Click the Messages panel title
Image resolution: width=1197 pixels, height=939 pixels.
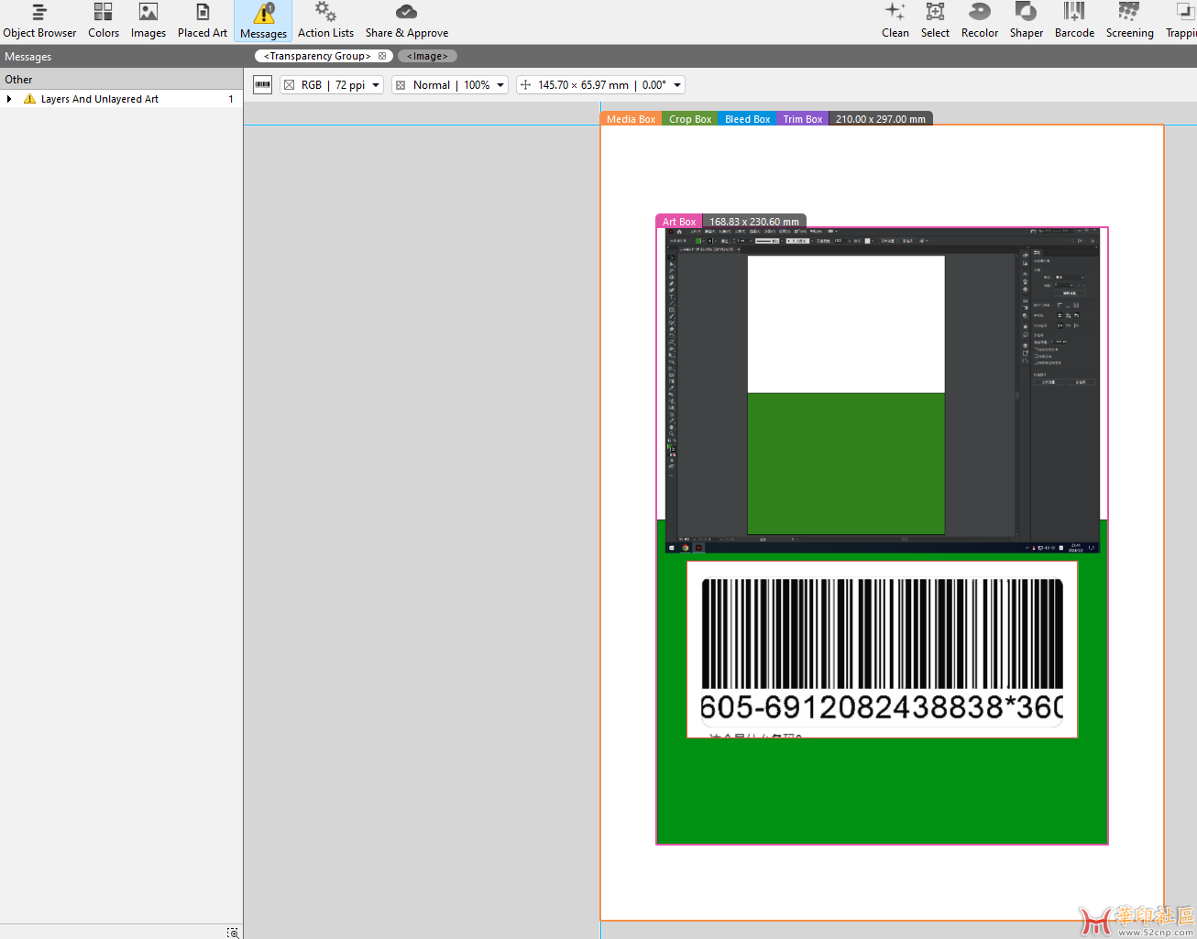28,57
